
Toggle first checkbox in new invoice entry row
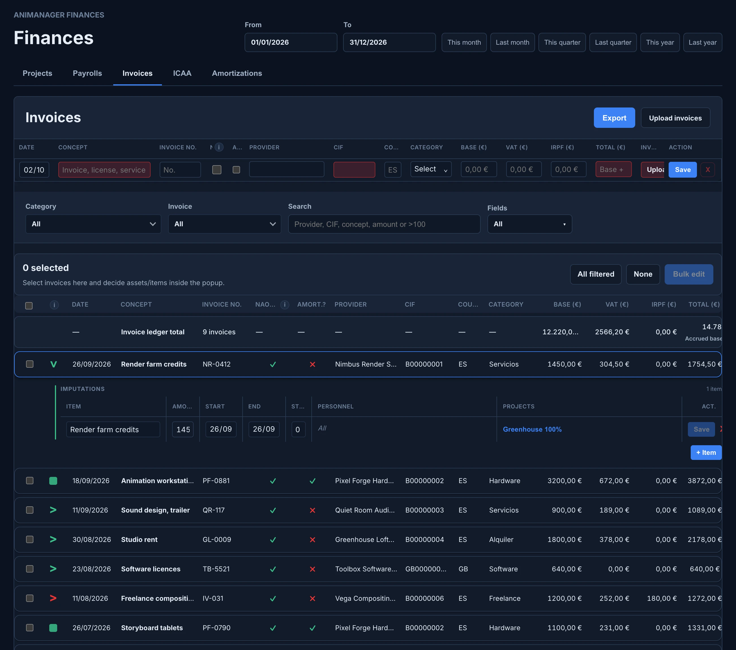pos(217,169)
